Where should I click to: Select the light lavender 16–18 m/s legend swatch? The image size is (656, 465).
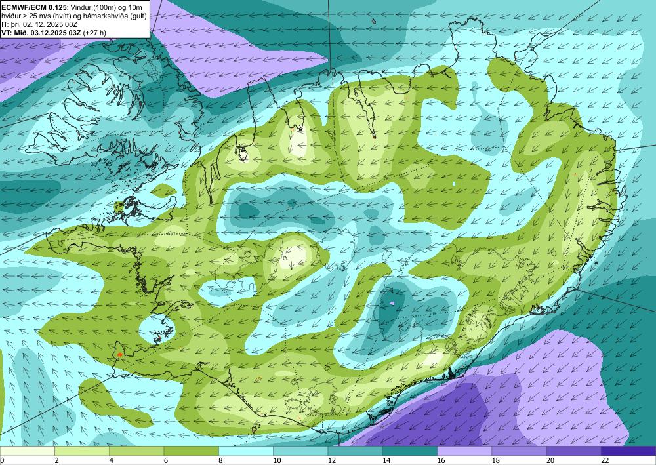tap(464, 451)
